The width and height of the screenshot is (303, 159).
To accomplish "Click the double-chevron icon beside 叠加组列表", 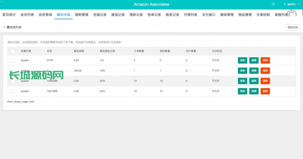I will (4, 27).
